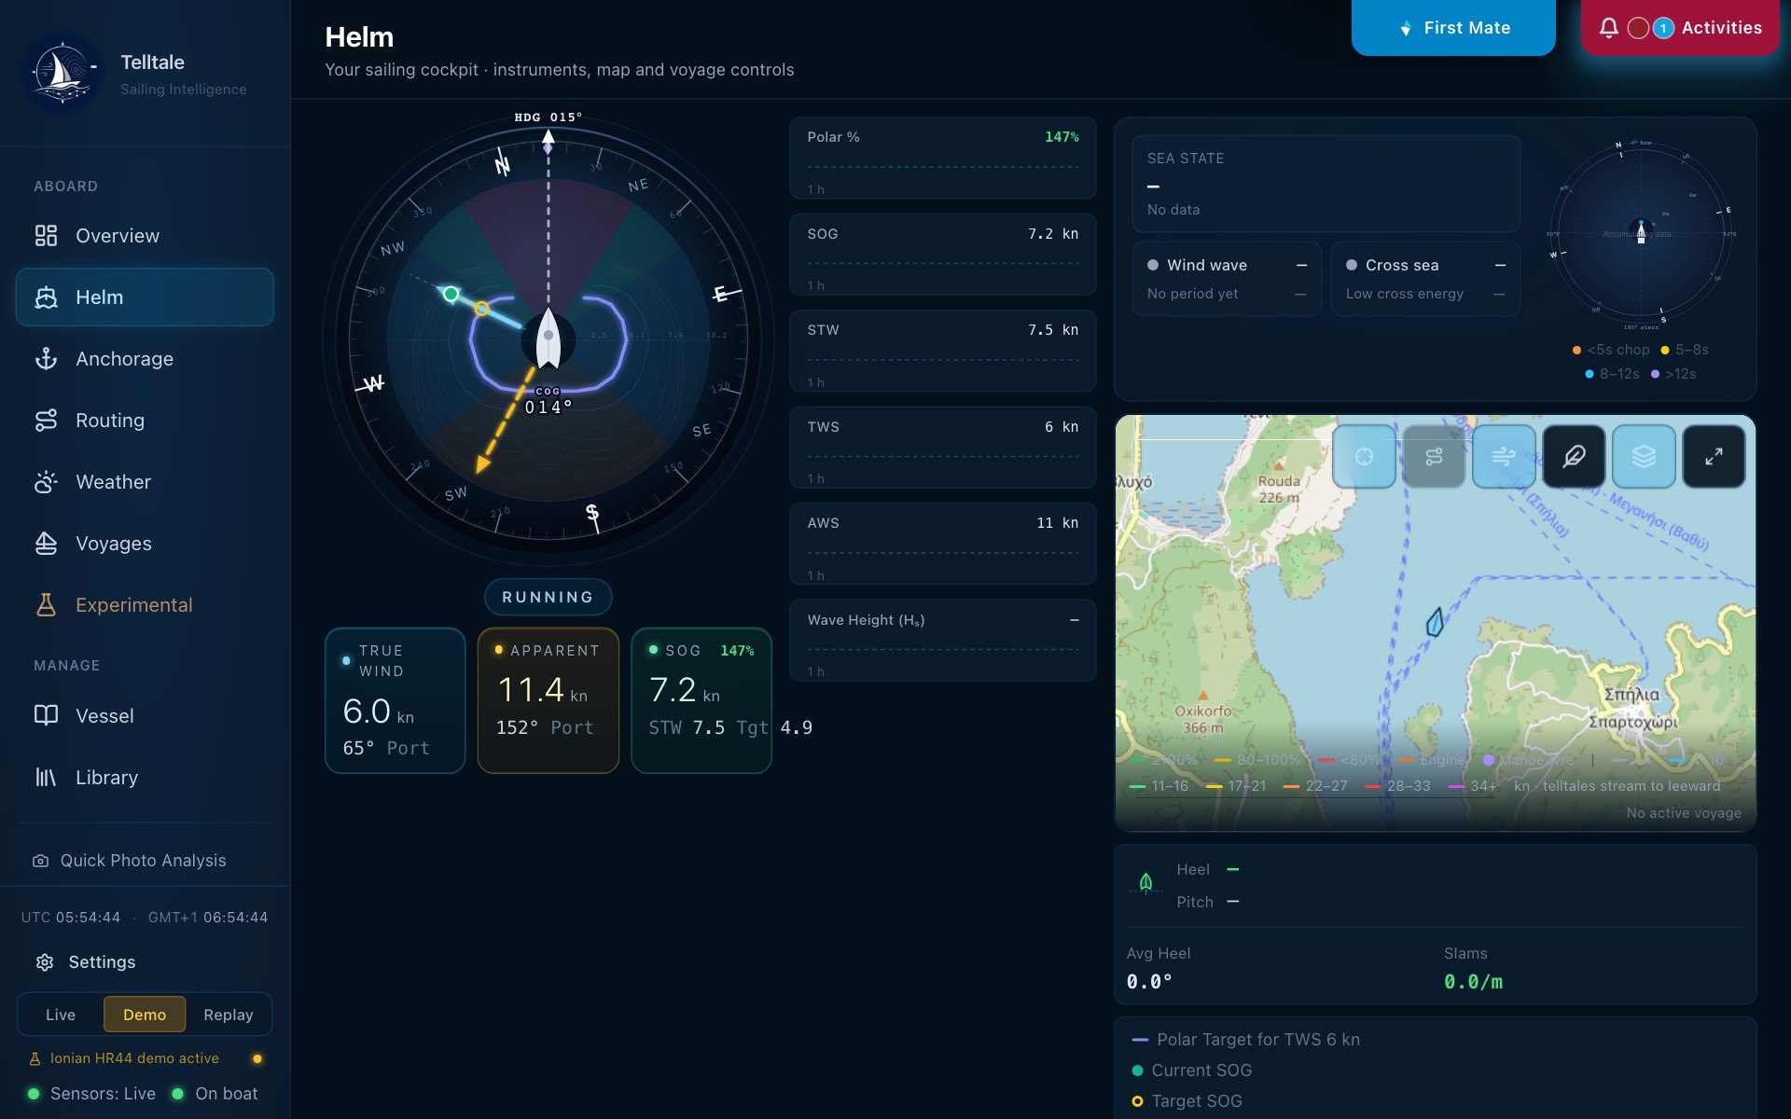
Task: Toggle the map wind overlay button
Action: click(1504, 456)
